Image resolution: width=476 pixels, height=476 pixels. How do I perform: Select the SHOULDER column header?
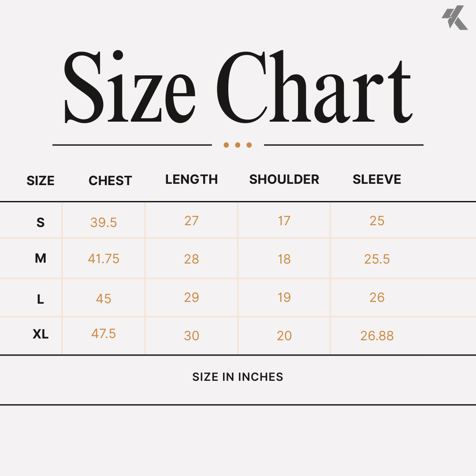tap(284, 179)
